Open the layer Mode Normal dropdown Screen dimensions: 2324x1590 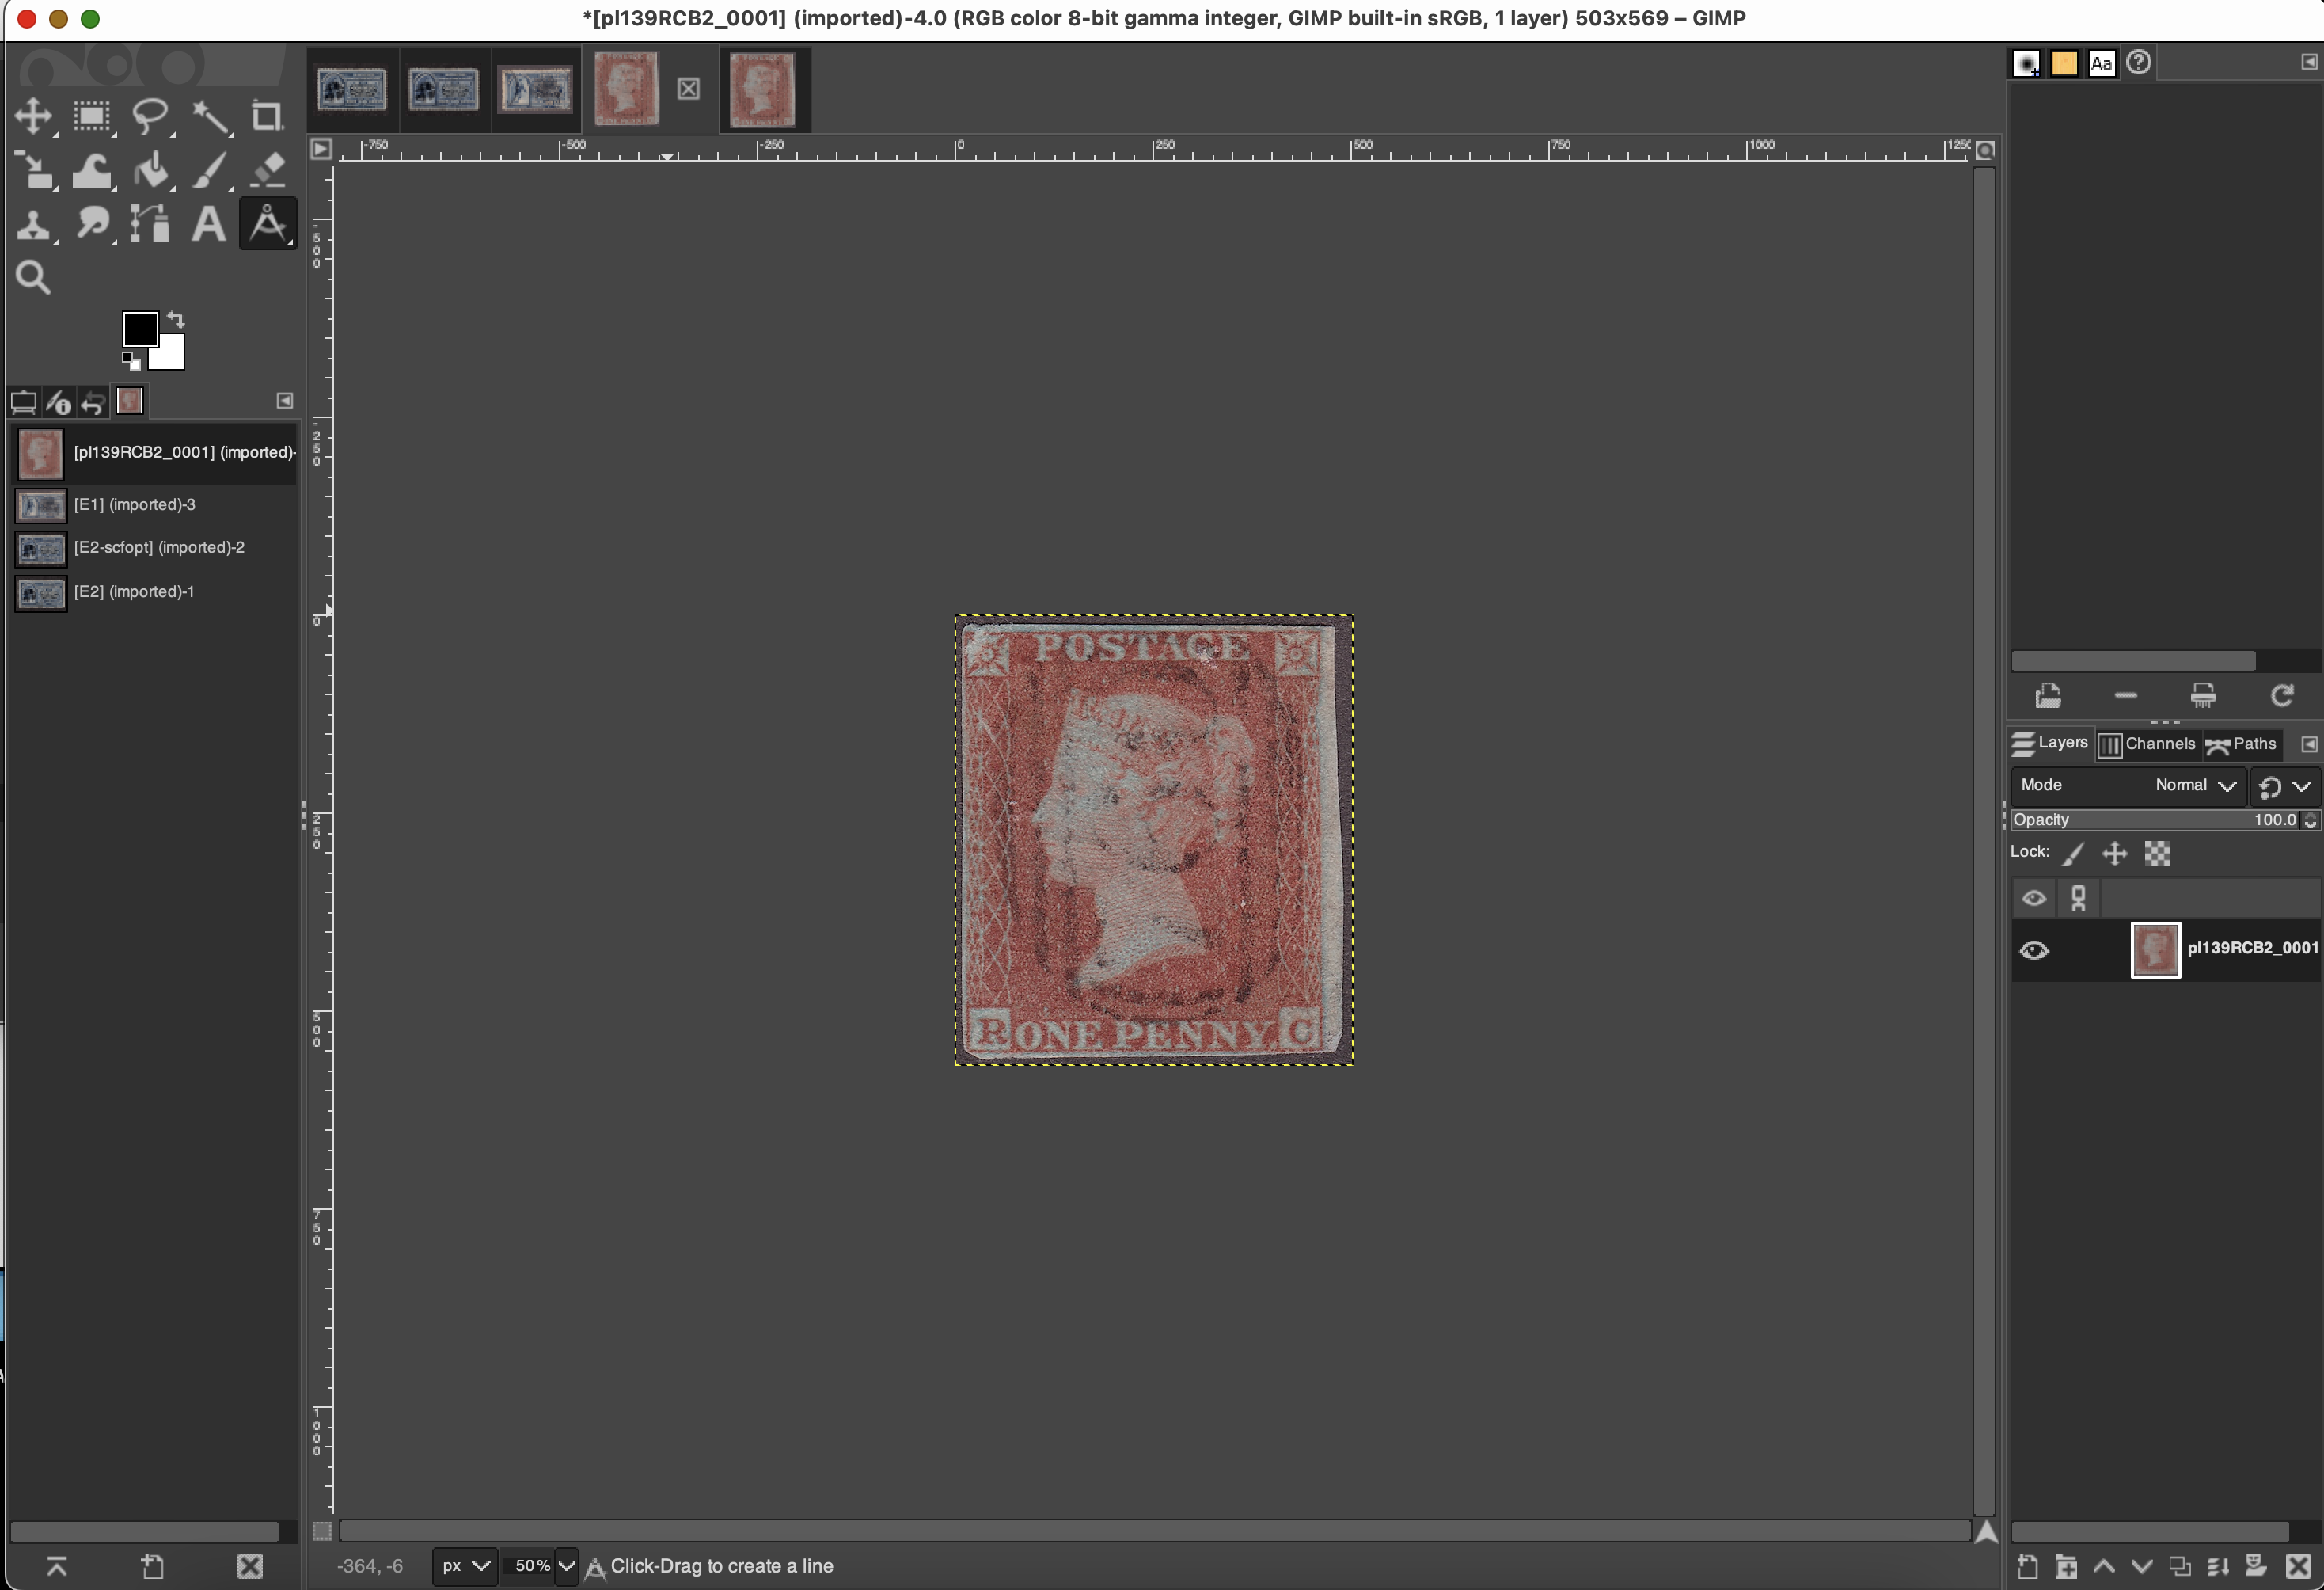click(2128, 785)
